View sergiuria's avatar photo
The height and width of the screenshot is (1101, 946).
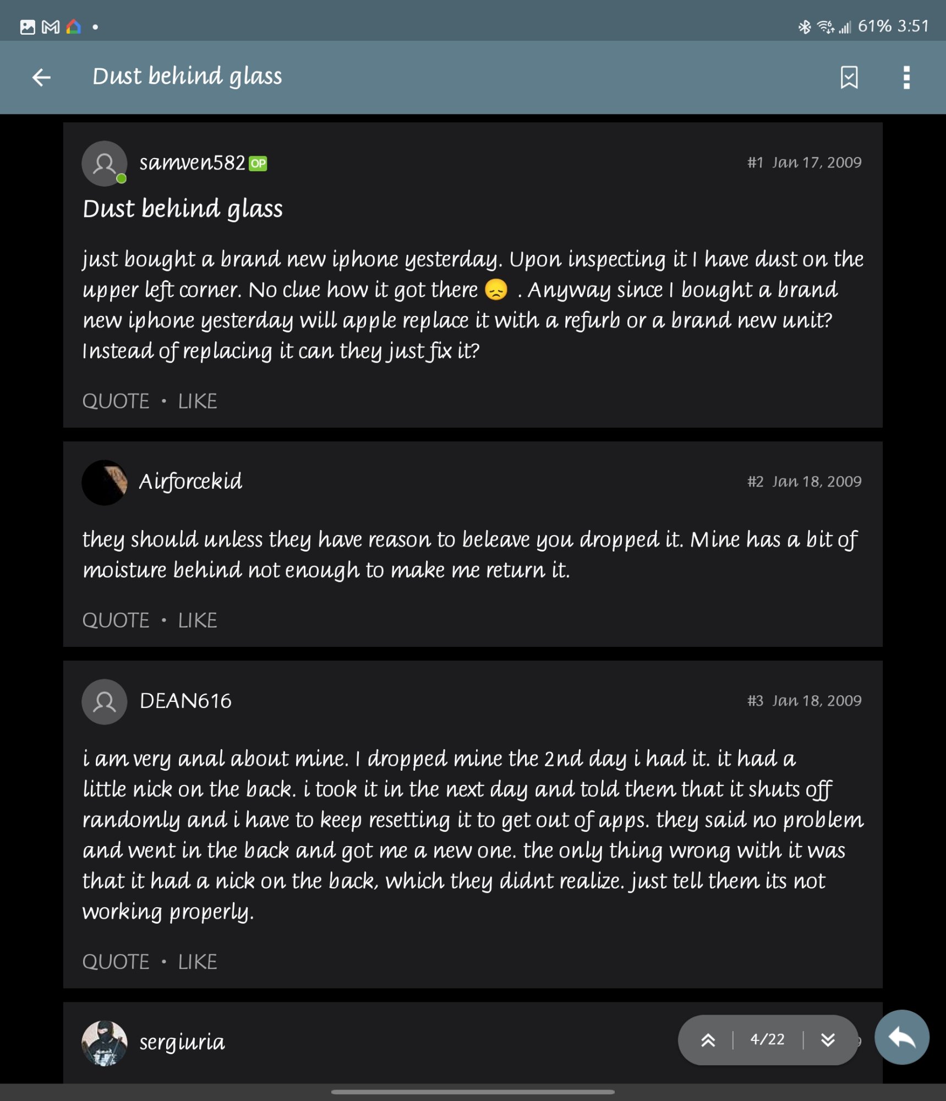click(105, 1043)
